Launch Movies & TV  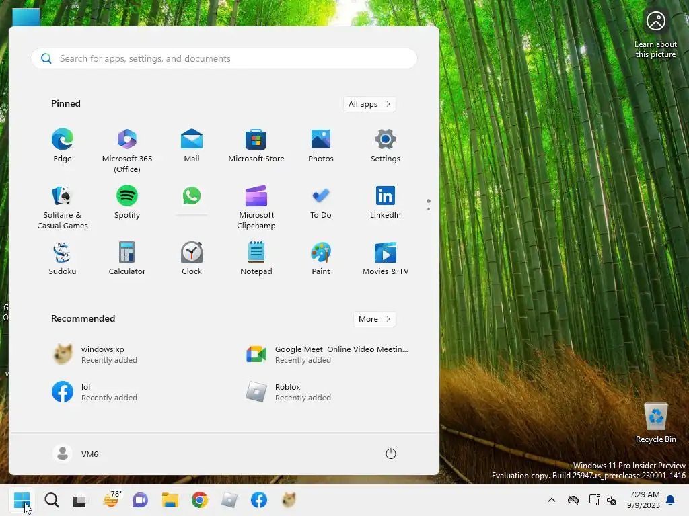[386, 259]
